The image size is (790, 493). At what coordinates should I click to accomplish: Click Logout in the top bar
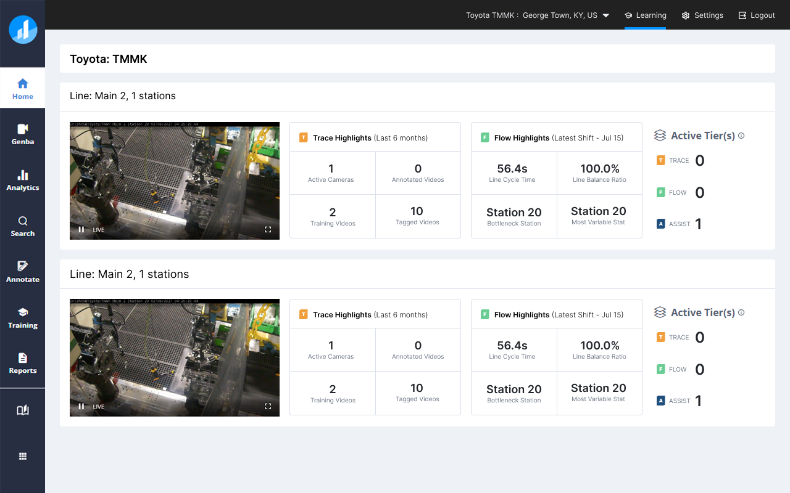757,15
